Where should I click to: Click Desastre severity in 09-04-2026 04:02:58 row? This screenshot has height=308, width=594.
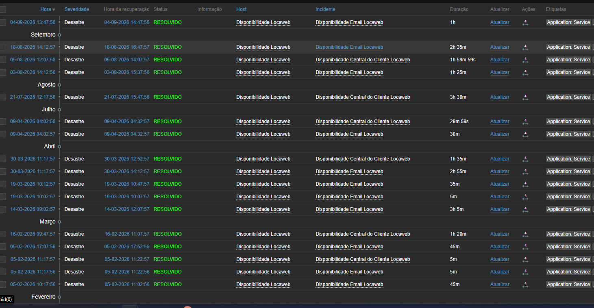tap(74, 121)
